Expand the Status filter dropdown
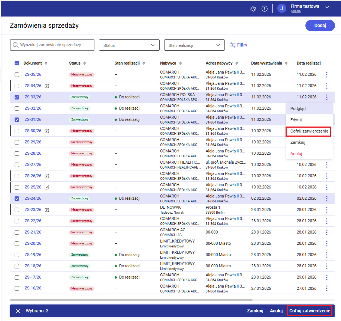 coord(129,45)
